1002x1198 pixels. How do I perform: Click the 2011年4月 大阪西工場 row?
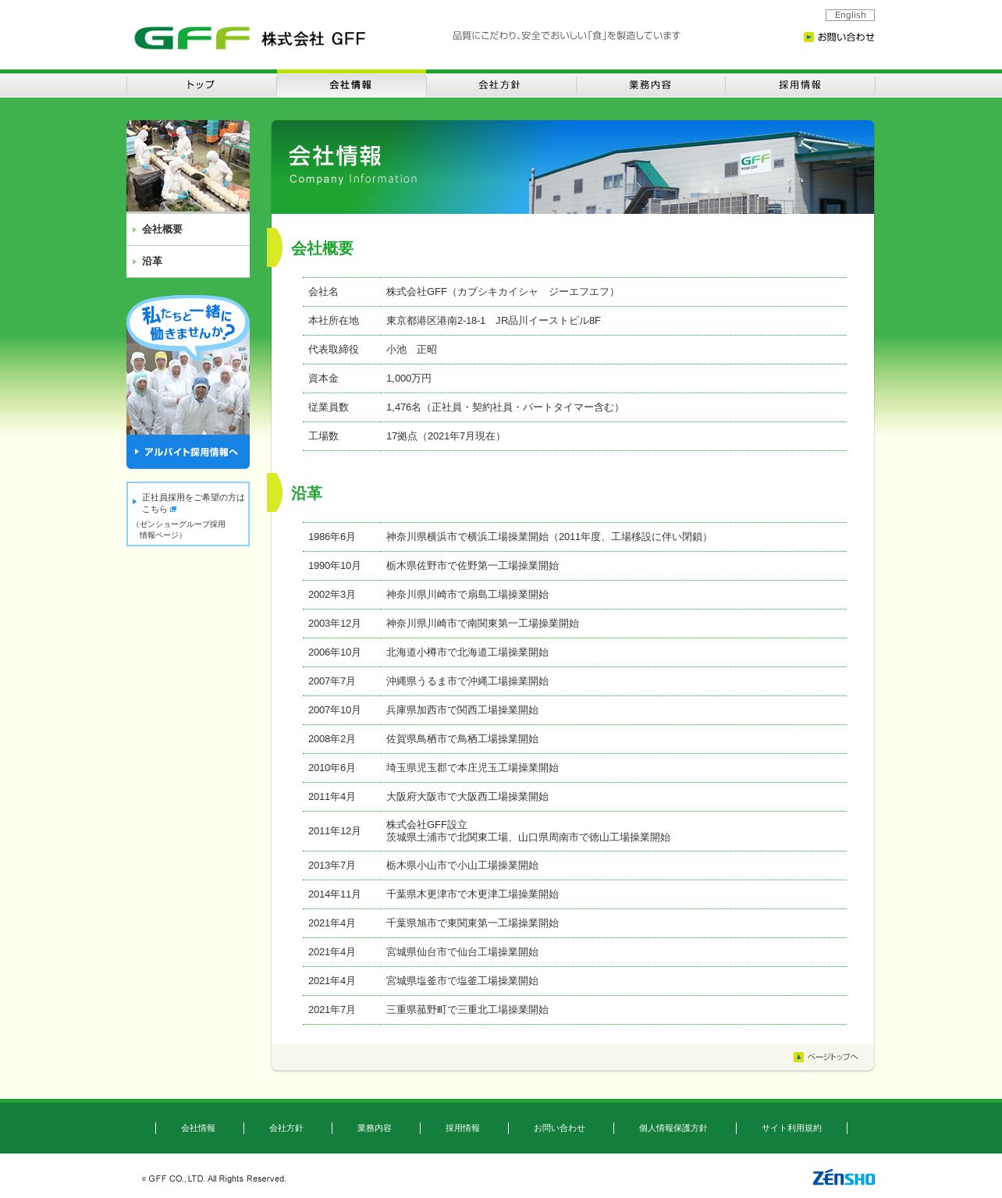[574, 797]
